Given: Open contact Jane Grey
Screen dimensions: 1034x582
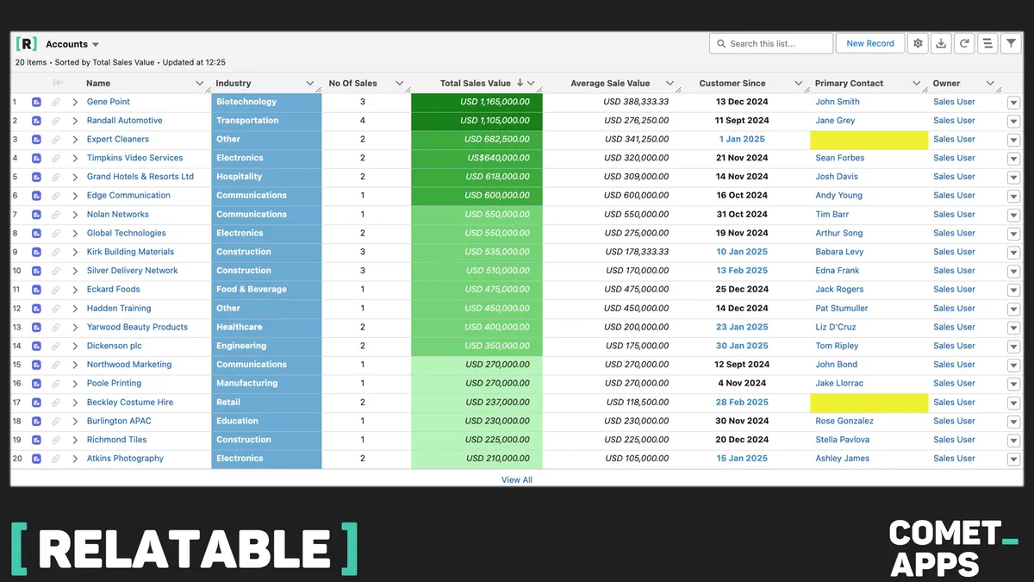Looking at the screenshot, I should (x=836, y=121).
